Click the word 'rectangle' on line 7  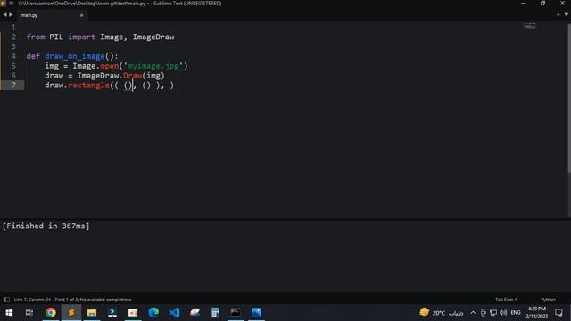88,86
